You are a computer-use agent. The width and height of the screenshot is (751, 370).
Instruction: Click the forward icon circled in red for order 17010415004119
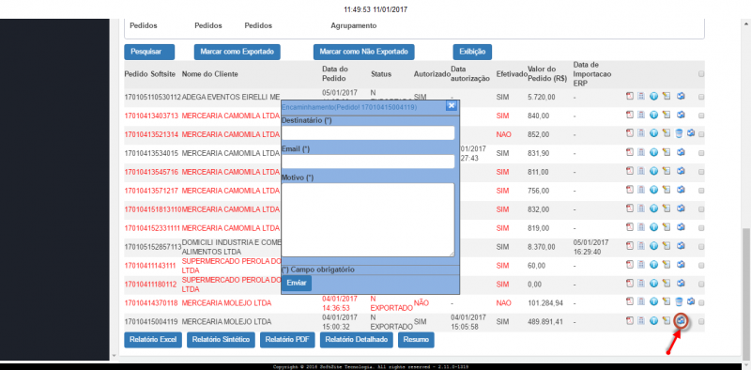pos(682,320)
